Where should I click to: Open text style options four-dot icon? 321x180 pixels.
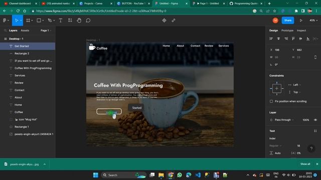[315, 131]
